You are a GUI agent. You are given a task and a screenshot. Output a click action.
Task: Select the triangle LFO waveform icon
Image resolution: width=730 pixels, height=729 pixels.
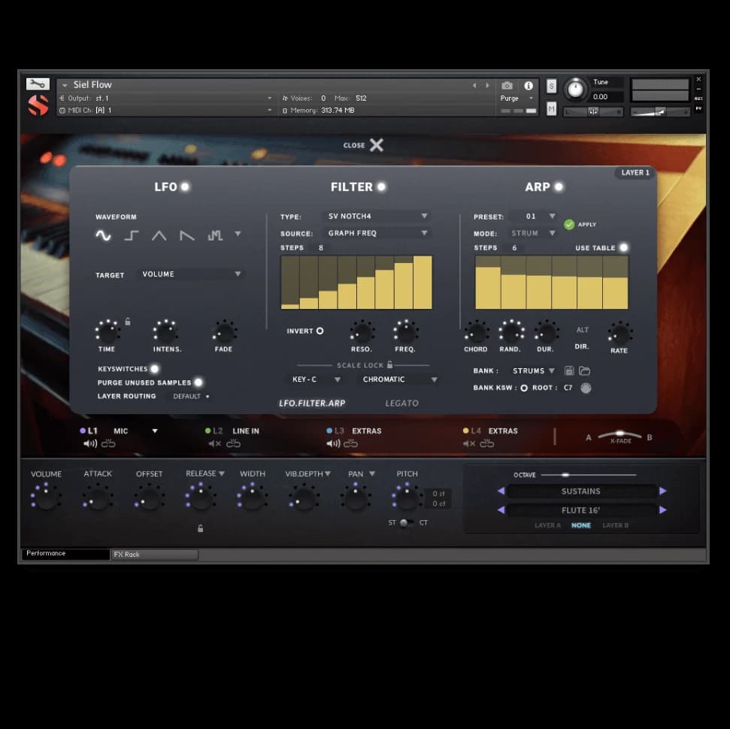pos(159,235)
